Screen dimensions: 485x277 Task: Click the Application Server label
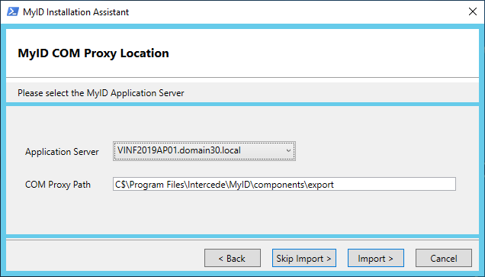(62, 152)
